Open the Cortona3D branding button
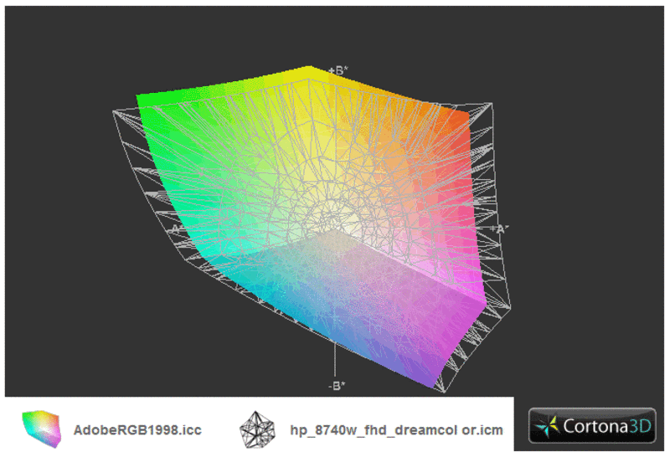 click(591, 428)
